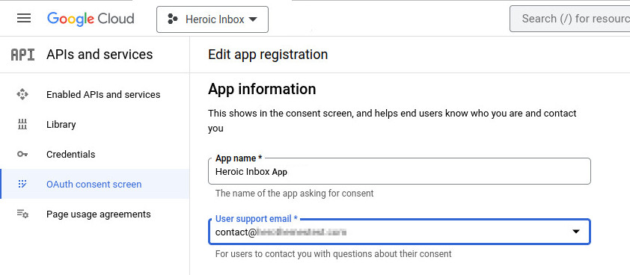Click the Credentials key icon
The height and width of the screenshot is (275, 630).
pos(22,154)
